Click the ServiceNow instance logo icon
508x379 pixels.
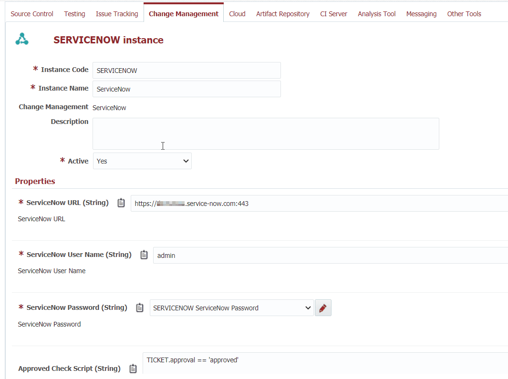point(22,39)
